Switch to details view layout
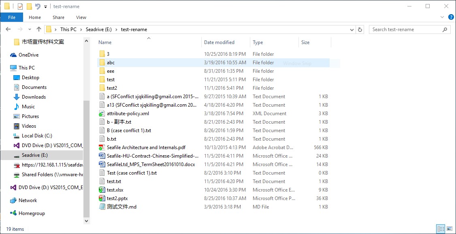The width and height of the screenshot is (456, 234). coord(441,229)
